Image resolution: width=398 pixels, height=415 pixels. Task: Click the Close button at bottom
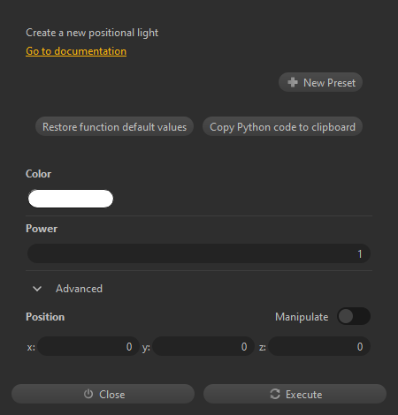(x=103, y=394)
